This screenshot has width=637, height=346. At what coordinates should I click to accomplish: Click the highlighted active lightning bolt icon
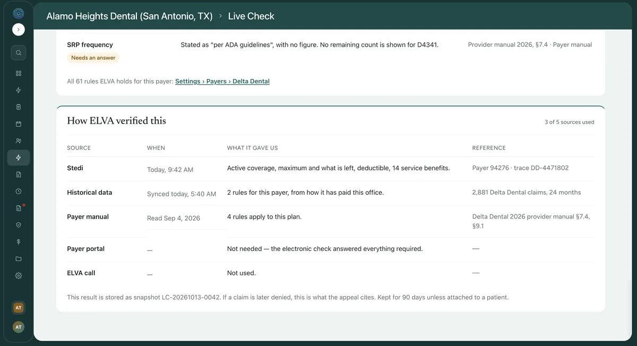coord(19,158)
